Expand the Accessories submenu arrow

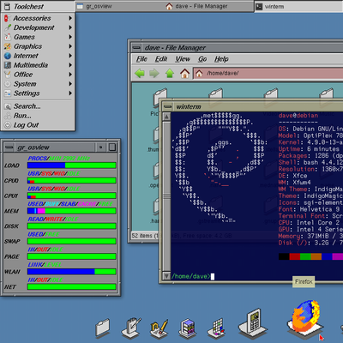point(70,18)
